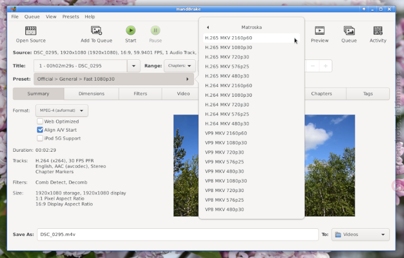
Task: Select preset H.264 MKV 576p25
Action: [x=251, y=114]
